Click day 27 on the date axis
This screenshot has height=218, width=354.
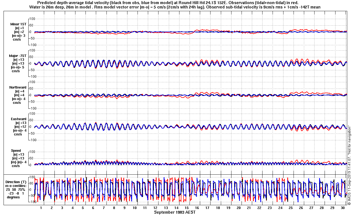pos(312,208)
